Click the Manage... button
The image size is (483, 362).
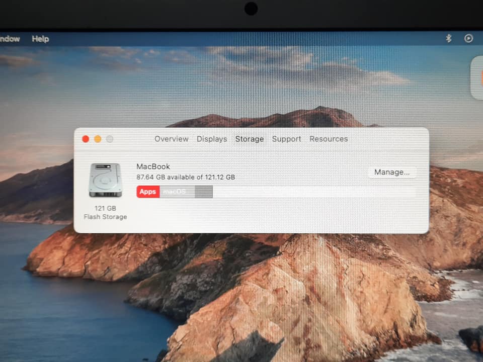(392, 172)
